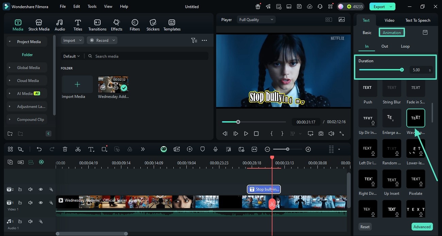Screen dimensions: 442x236
Task: Click the filter sort icon in media panel
Action: pos(194,40)
